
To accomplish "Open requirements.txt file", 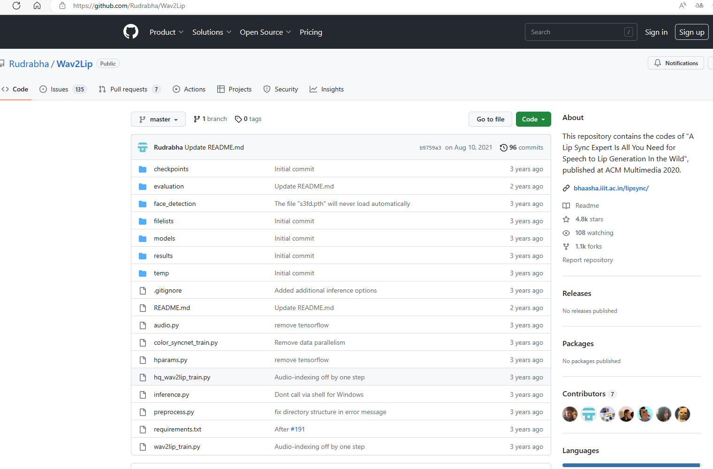I will coord(177,430).
